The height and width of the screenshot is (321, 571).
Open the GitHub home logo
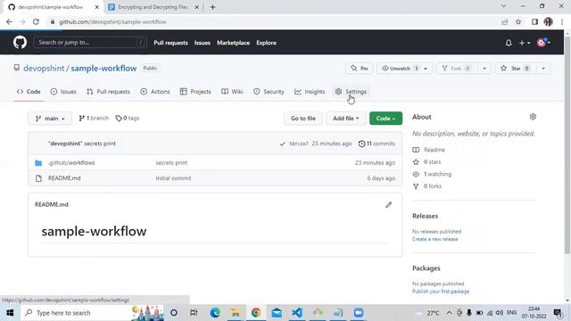click(20, 43)
